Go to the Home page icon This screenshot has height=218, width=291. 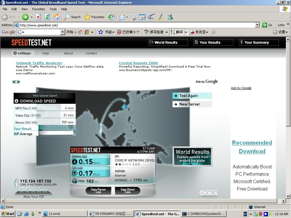tap(56, 17)
